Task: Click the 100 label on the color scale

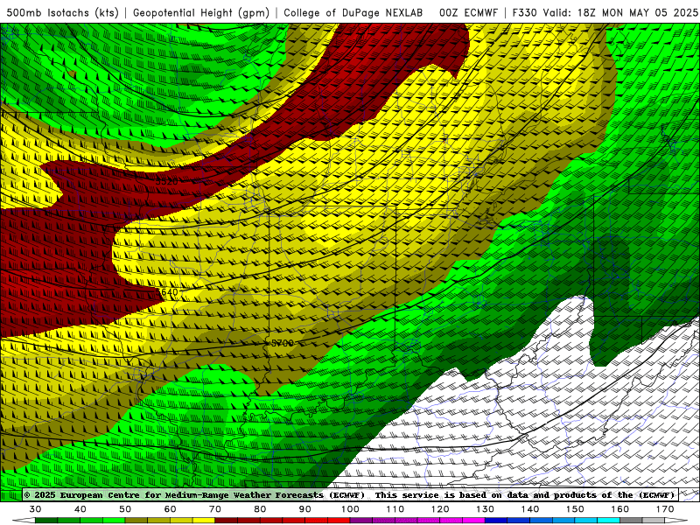Action: coord(350,509)
